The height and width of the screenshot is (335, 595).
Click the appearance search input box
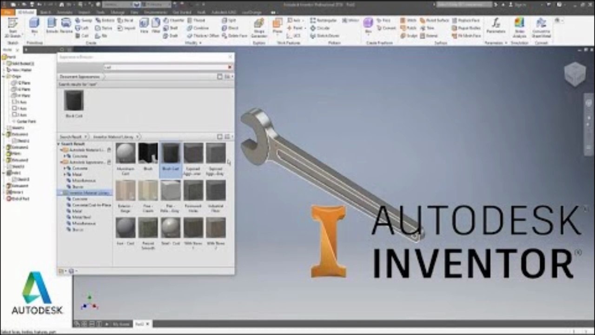(165, 67)
